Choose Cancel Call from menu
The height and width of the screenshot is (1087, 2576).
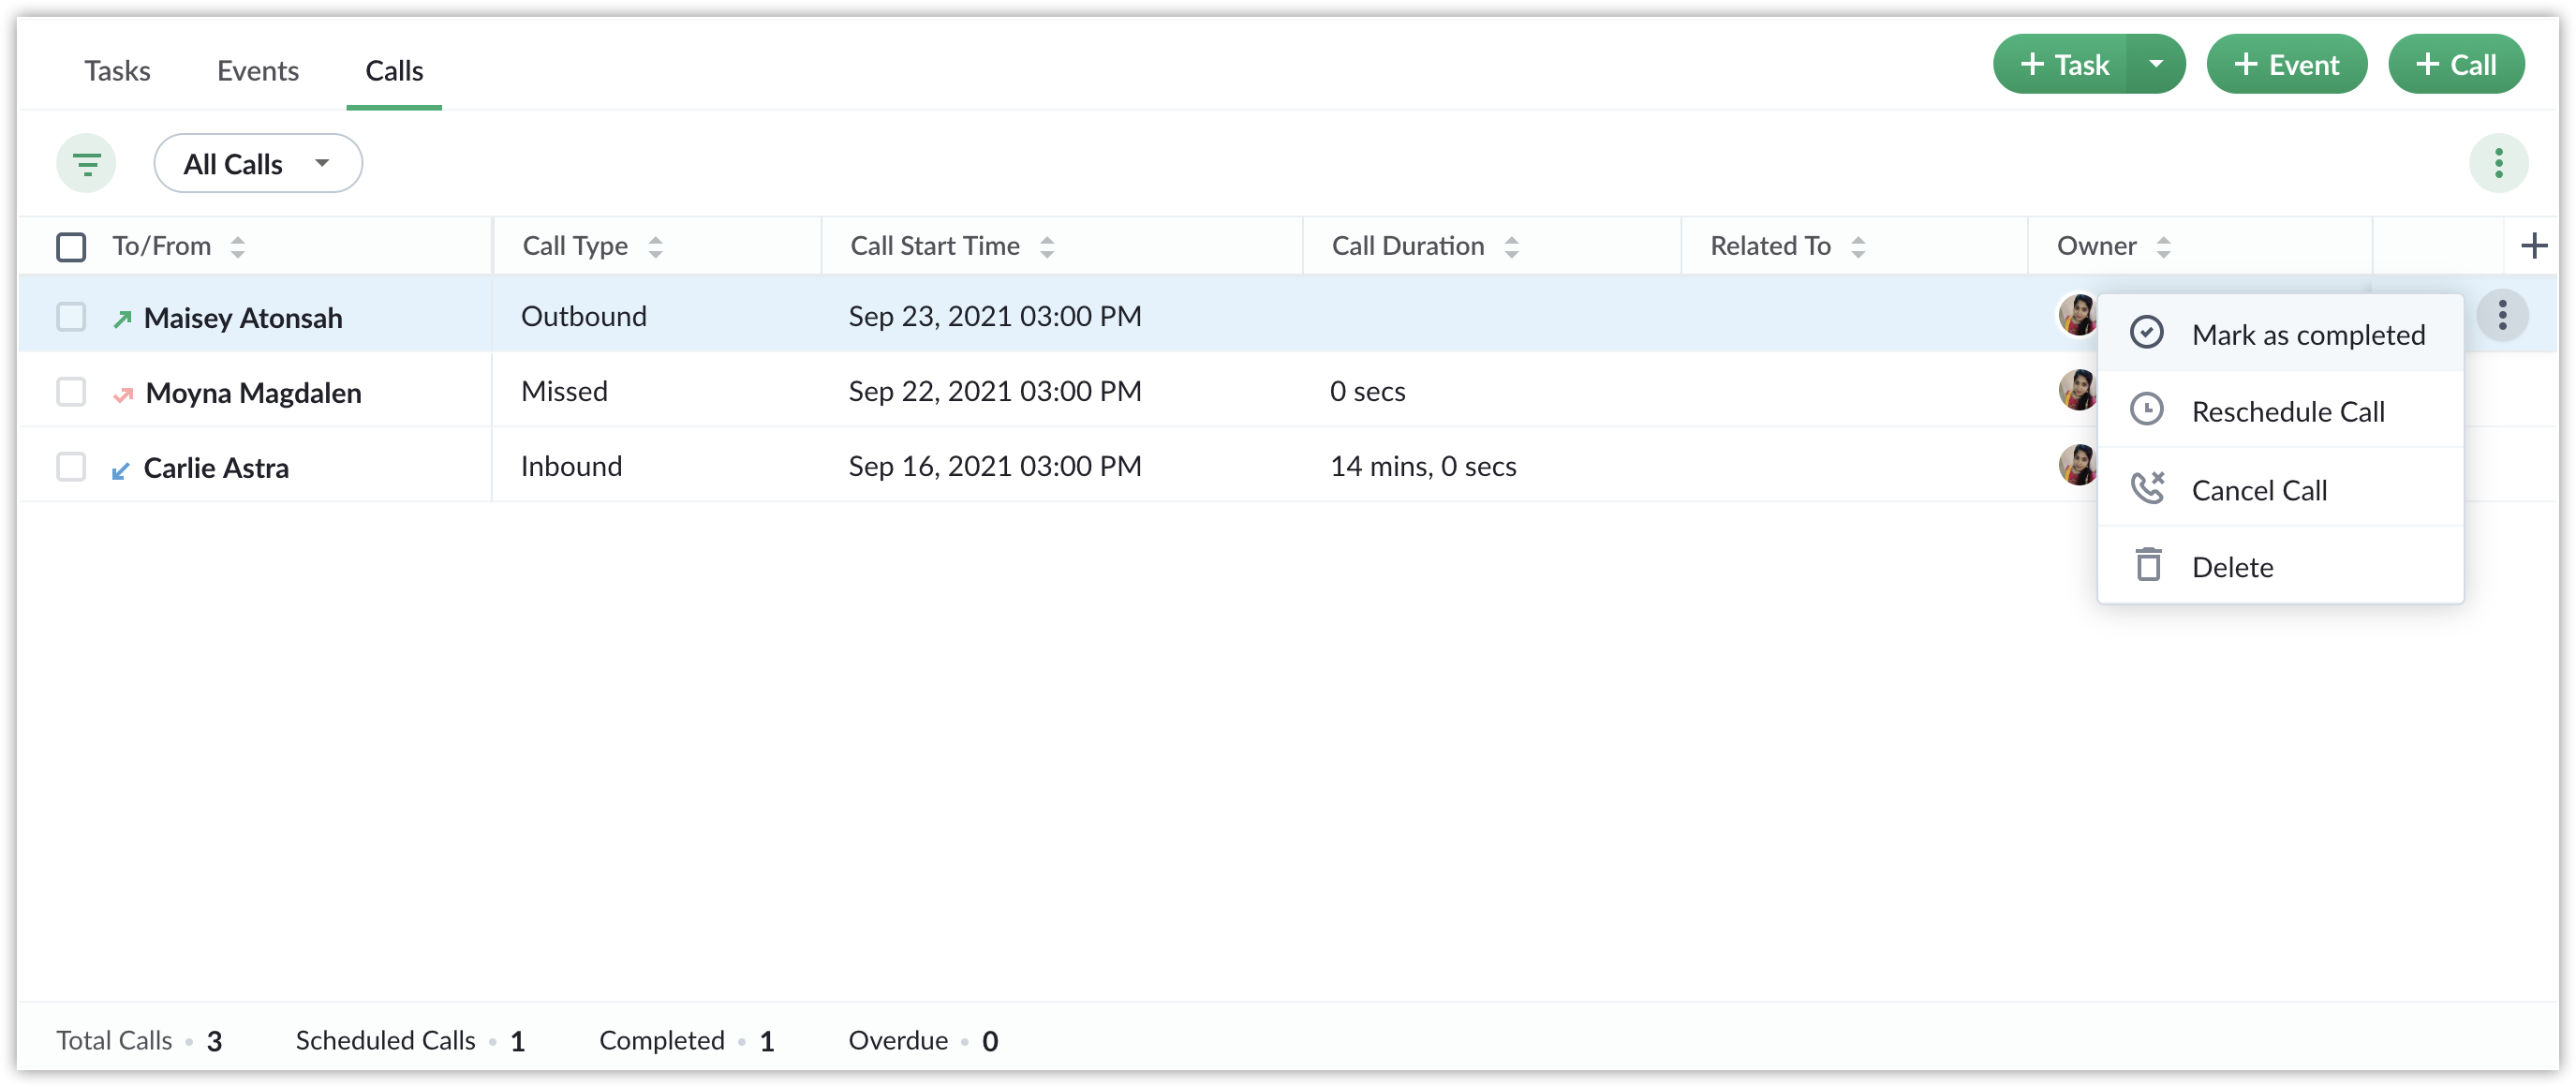tap(2279, 489)
